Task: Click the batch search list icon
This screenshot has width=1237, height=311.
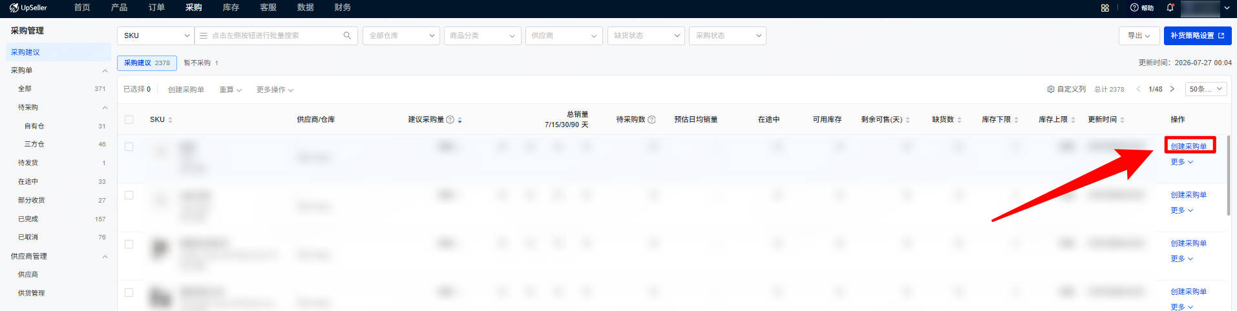Action: coord(204,35)
